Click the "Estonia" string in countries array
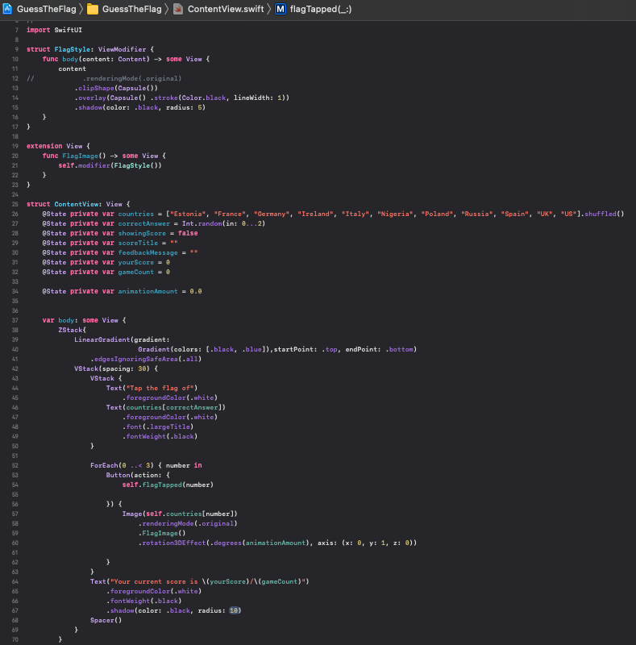636x645 pixels. click(x=188, y=214)
